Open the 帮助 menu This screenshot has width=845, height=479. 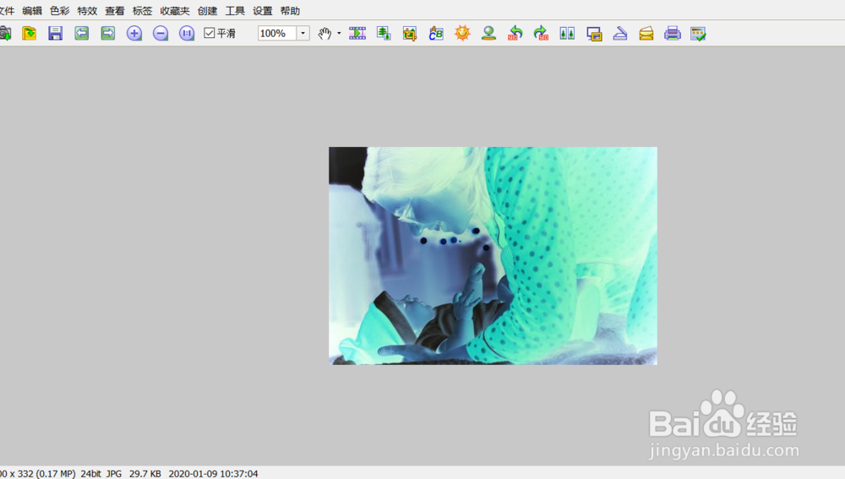(290, 11)
